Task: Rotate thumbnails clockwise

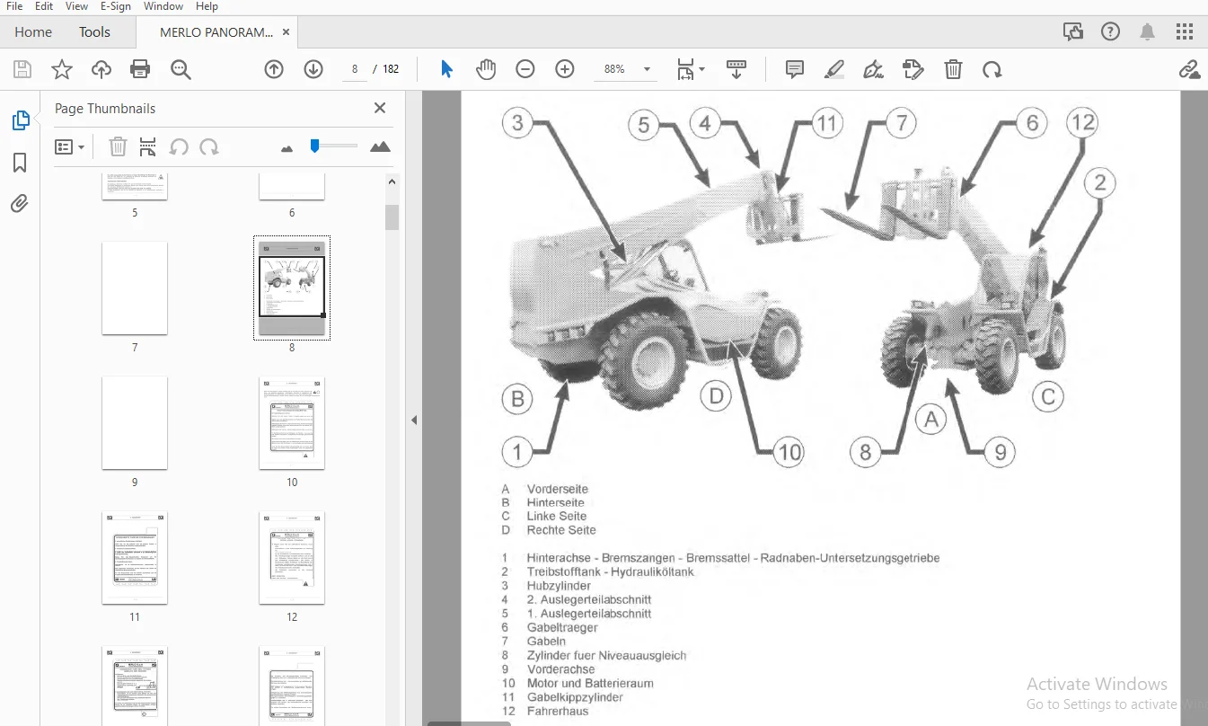Action: click(209, 146)
